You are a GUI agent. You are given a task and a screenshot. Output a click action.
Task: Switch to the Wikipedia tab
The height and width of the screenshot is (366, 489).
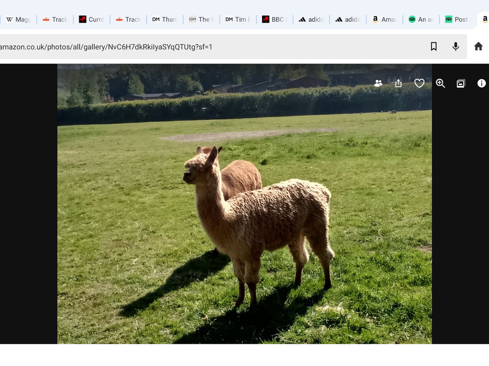click(x=18, y=19)
